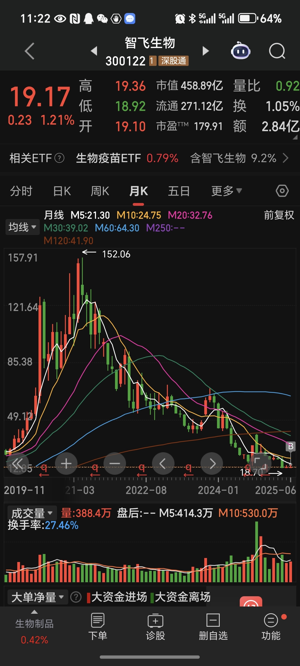Image resolution: width=300 pixels, height=666 pixels.
Task: Move chart right with the right chevron
Action: coord(211,463)
